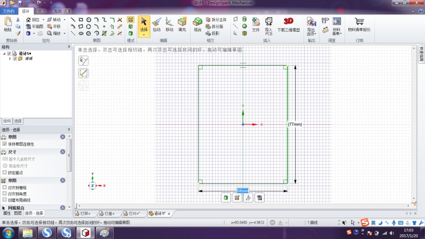Viewport: 425px width, 239px height.
Task: Select the Combine tool
Action: (197, 25)
